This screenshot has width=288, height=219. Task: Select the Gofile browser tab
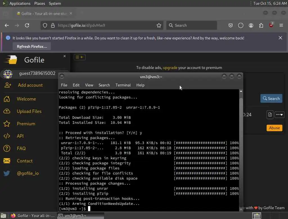pyautogui.click(x=44, y=14)
